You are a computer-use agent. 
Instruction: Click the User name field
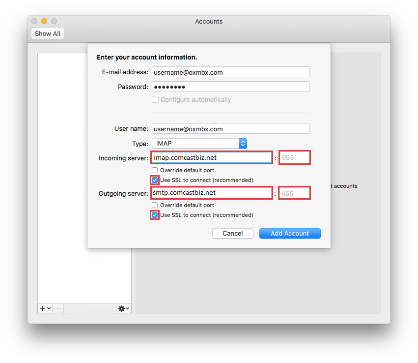pyautogui.click(x=230, y=129)
